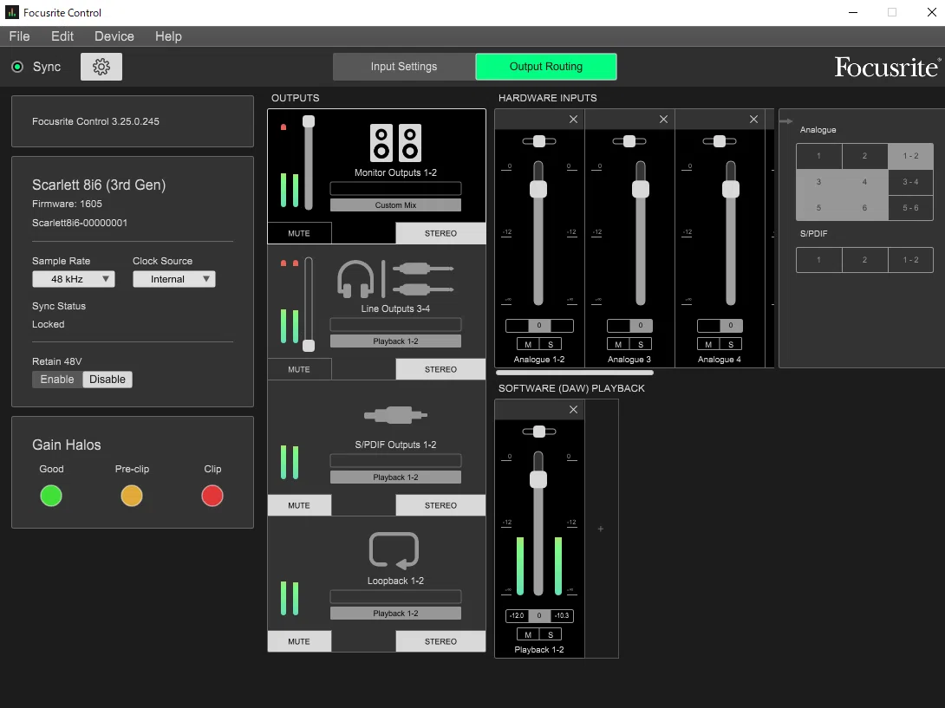Viewport: 945px width, 708px height.
Task: Mute Monitor Outputs 1-2
Action: coord(299,233)
